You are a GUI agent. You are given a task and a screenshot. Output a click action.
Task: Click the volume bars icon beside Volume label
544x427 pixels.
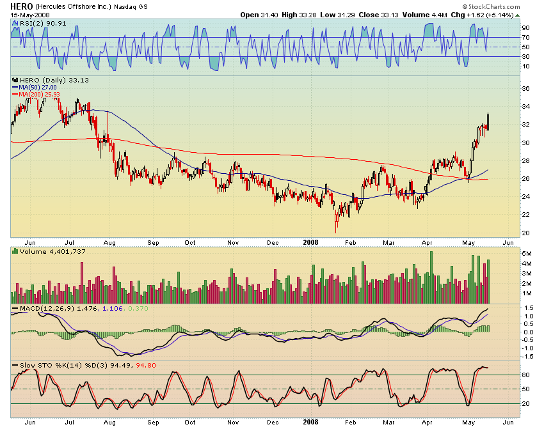pos(15,251)
